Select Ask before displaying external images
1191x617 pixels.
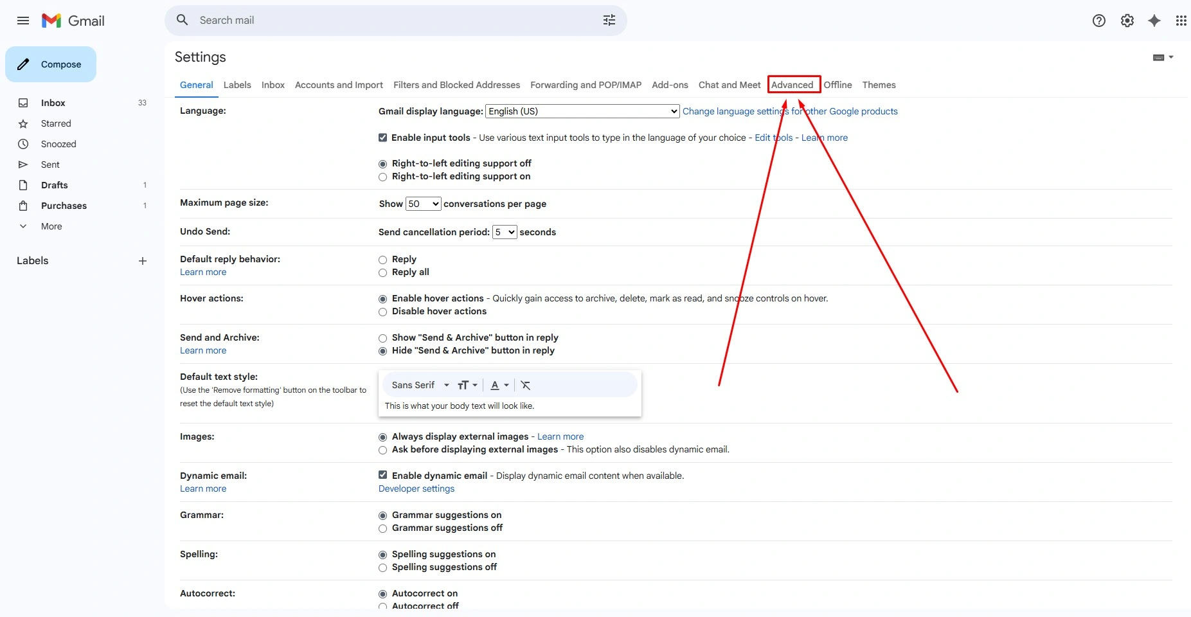tap(383, 450)
